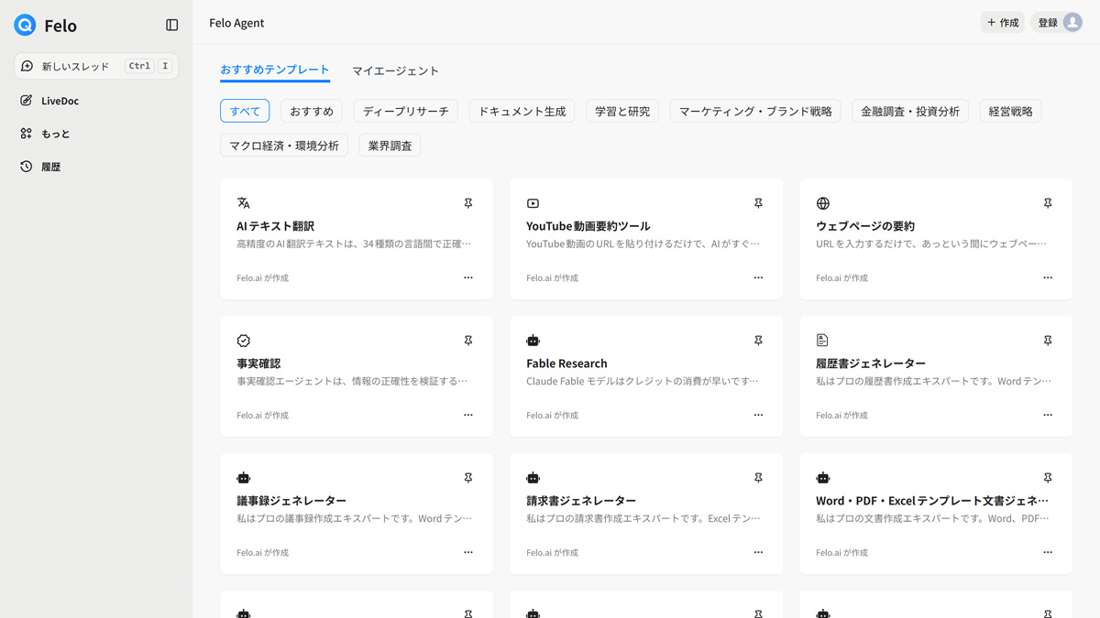
Task: Open the AIテキスト翻訳 card title
Action: [x=275, y=226]
